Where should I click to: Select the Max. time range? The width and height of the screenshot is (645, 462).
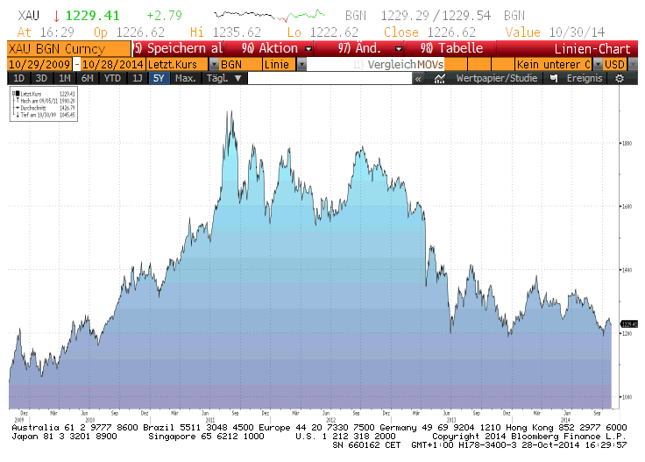pyautogui.click(x=185, y=78)
